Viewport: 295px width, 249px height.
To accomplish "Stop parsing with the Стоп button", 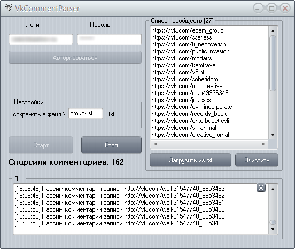I will pyautogui.click(x=111, y=145).
